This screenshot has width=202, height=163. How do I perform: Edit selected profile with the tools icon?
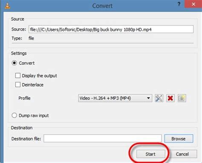pyautogui.click(x=159, y=98)
